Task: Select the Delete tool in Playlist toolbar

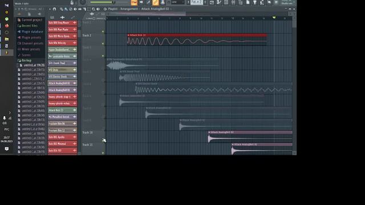Action: coord(71,9)
